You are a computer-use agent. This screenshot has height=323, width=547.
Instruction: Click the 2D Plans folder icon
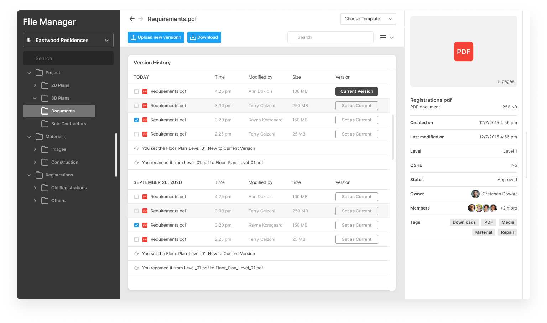click(45, 85)
